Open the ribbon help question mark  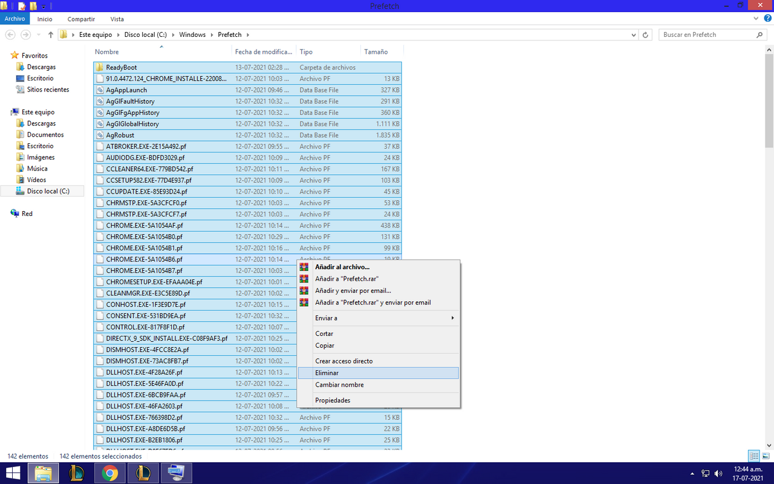click(x=767, y=19)
